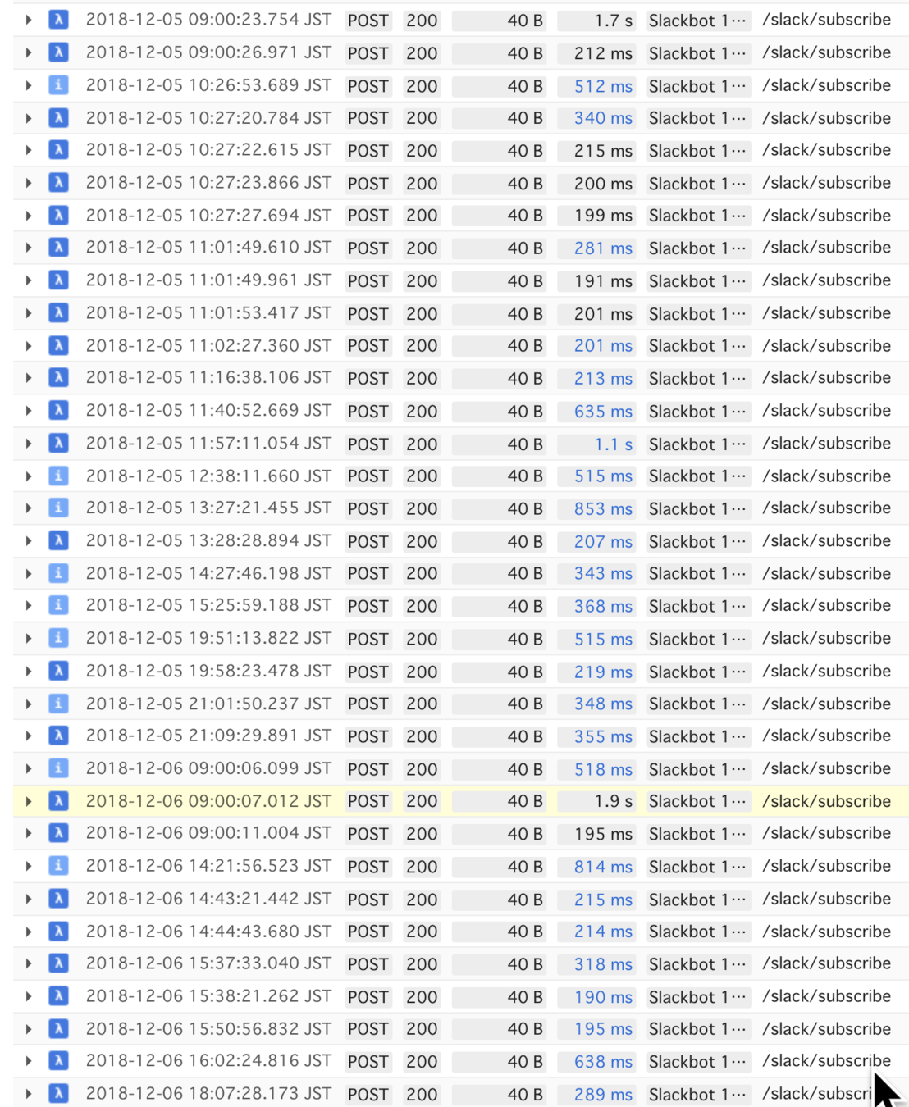Image resolution: width=909 pixels, height=1107 pixels.
Task: Click lambda icon on 11:16:38.106 row
Action: point(58,378)
